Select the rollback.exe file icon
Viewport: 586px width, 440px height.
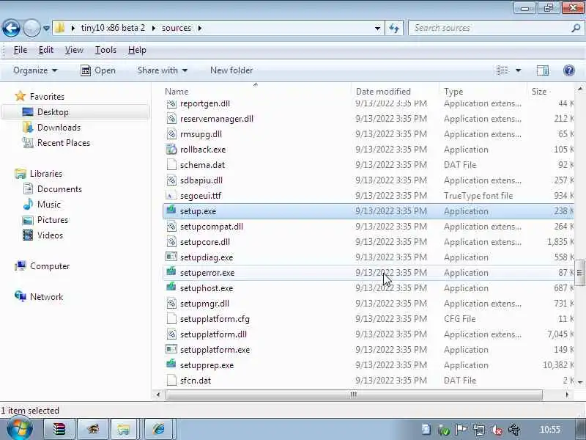[171, 150]
